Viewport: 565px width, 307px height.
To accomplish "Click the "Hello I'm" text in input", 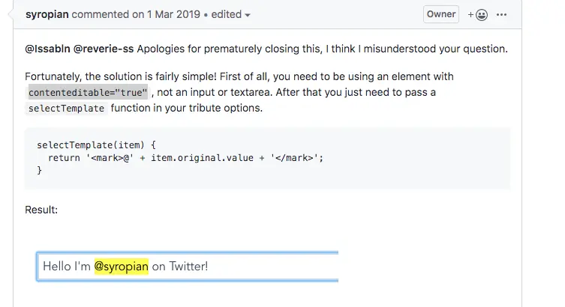I will point(67,267).
